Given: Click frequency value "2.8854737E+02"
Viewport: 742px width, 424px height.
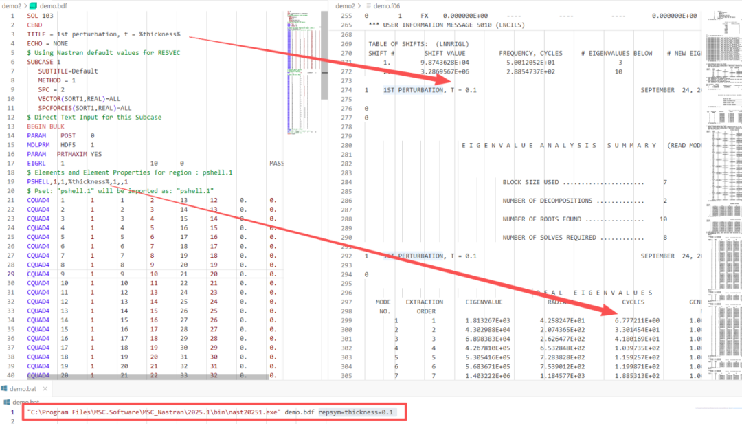Looking at the screenshot, I should tap(531, 71).
